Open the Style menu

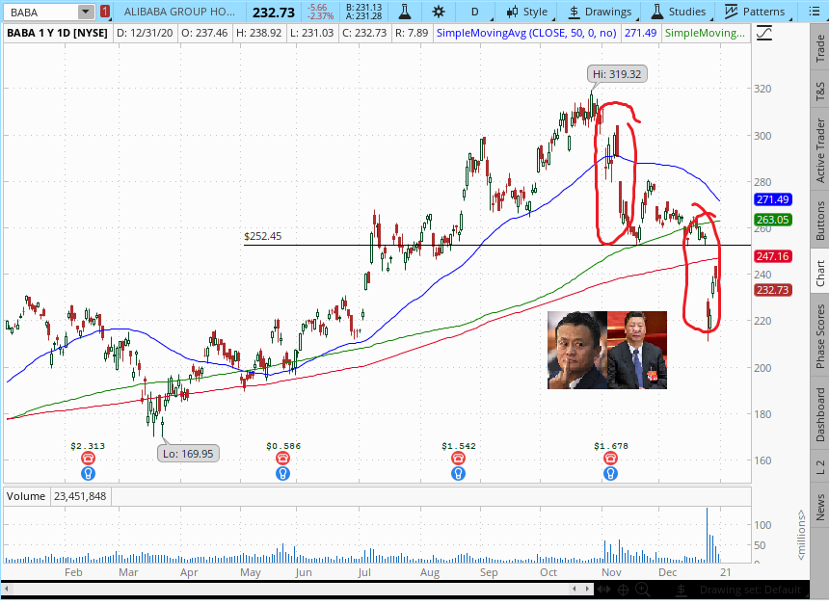[528, 12]
